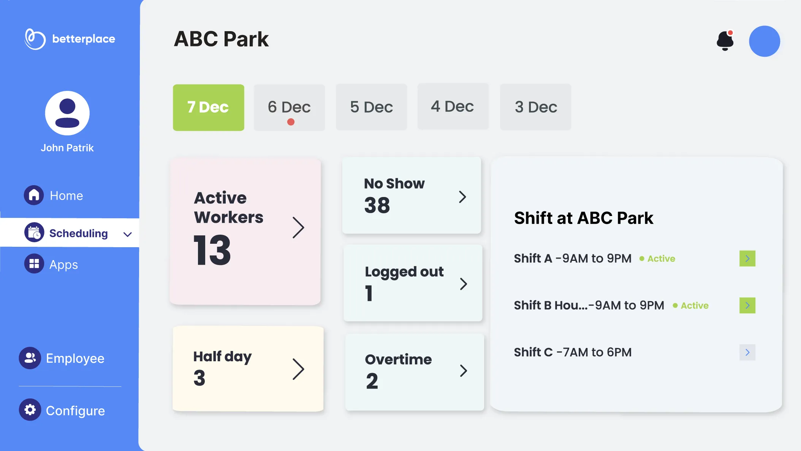Screen dimensions: 801x451
Task: Open the Configure gear icon
Action: coord(30,410)
